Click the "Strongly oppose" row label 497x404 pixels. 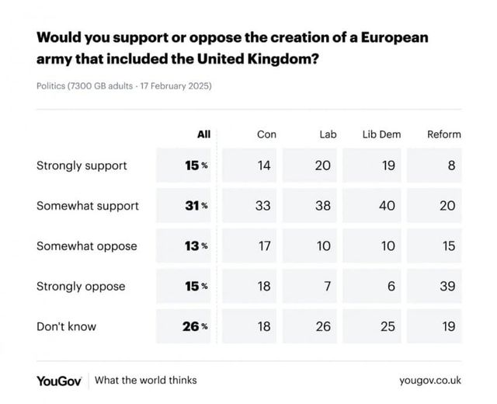(81, 287)
